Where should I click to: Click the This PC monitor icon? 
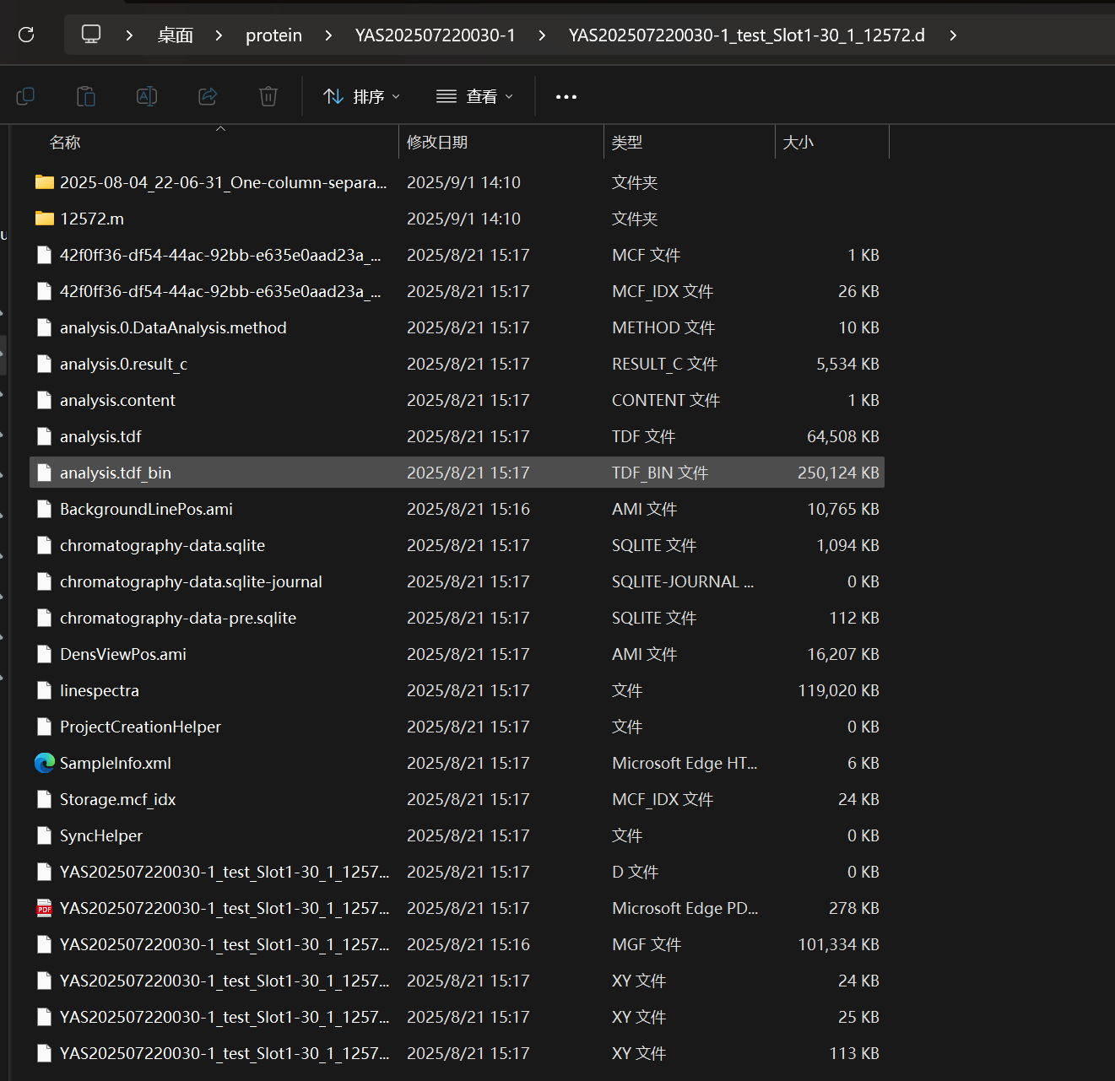coord(91,35)
